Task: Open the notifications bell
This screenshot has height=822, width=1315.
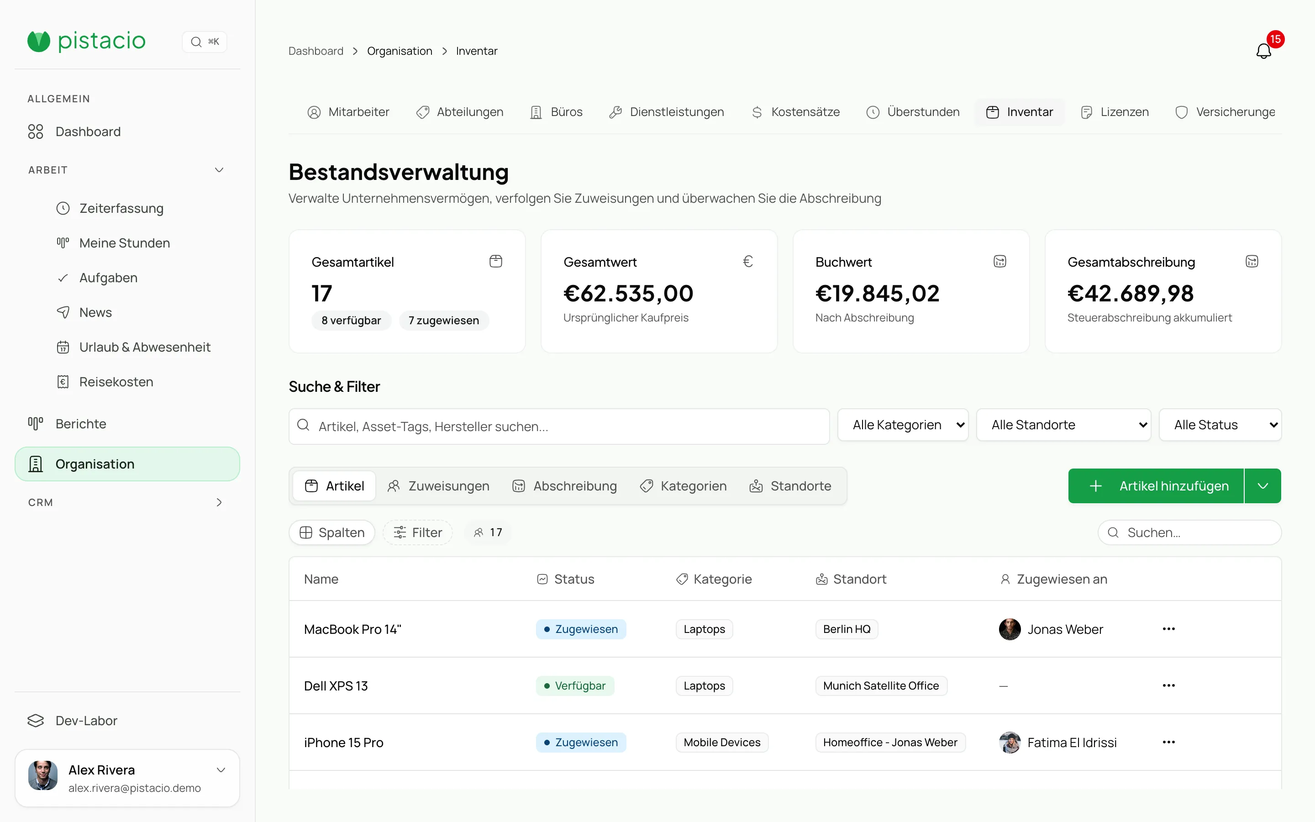Action: point(1263,51)
